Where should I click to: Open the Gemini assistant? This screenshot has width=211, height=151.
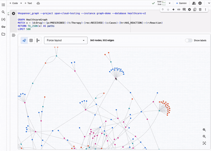181,3
